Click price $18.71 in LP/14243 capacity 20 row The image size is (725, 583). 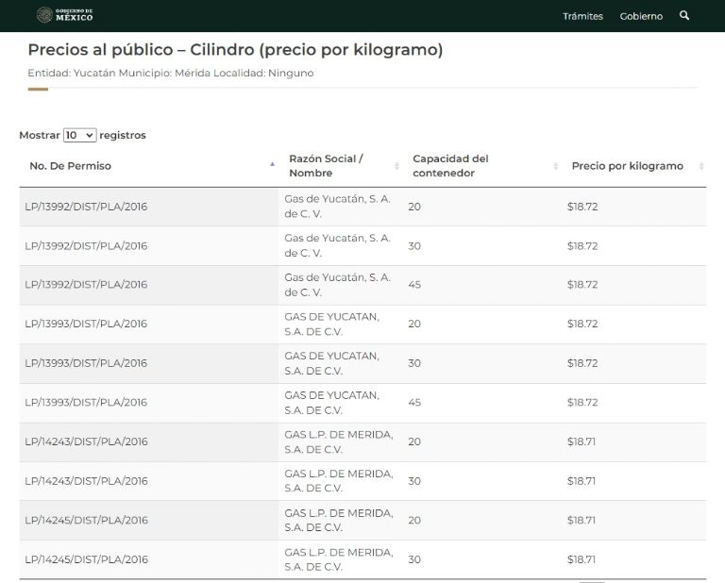(582, 441)
